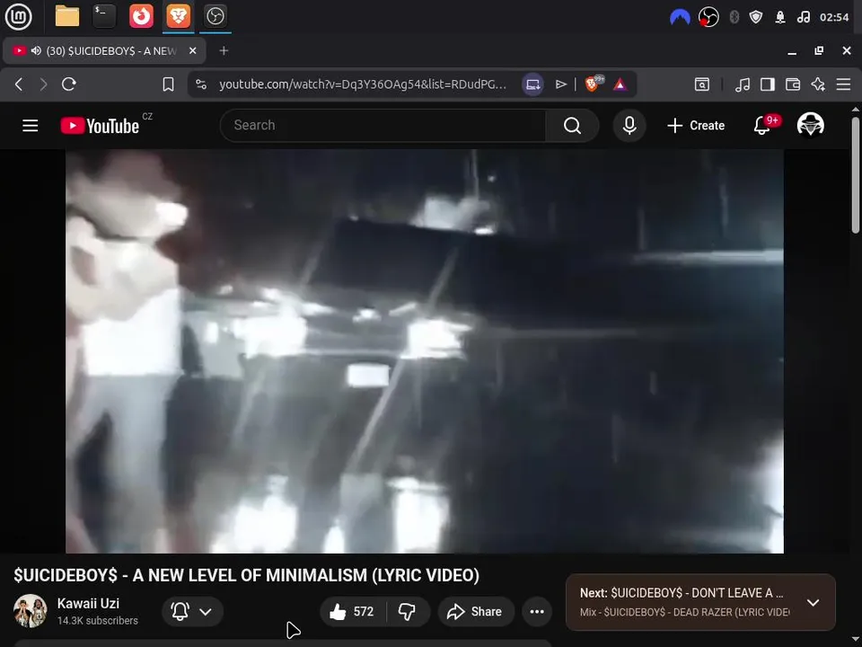Open Brave Leo AI sparkle icon
862x647 pixels.
point(818,84)
